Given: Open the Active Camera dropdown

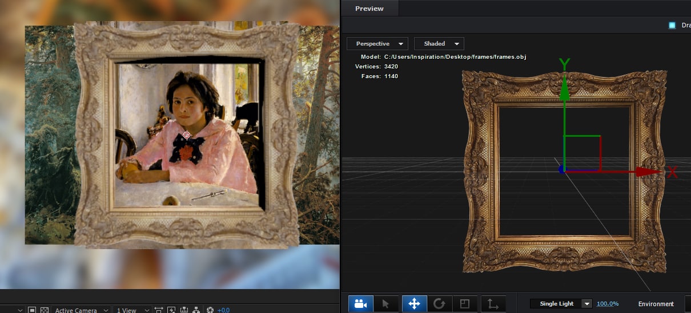Looking at the screenshot, I should click(82, 310).
